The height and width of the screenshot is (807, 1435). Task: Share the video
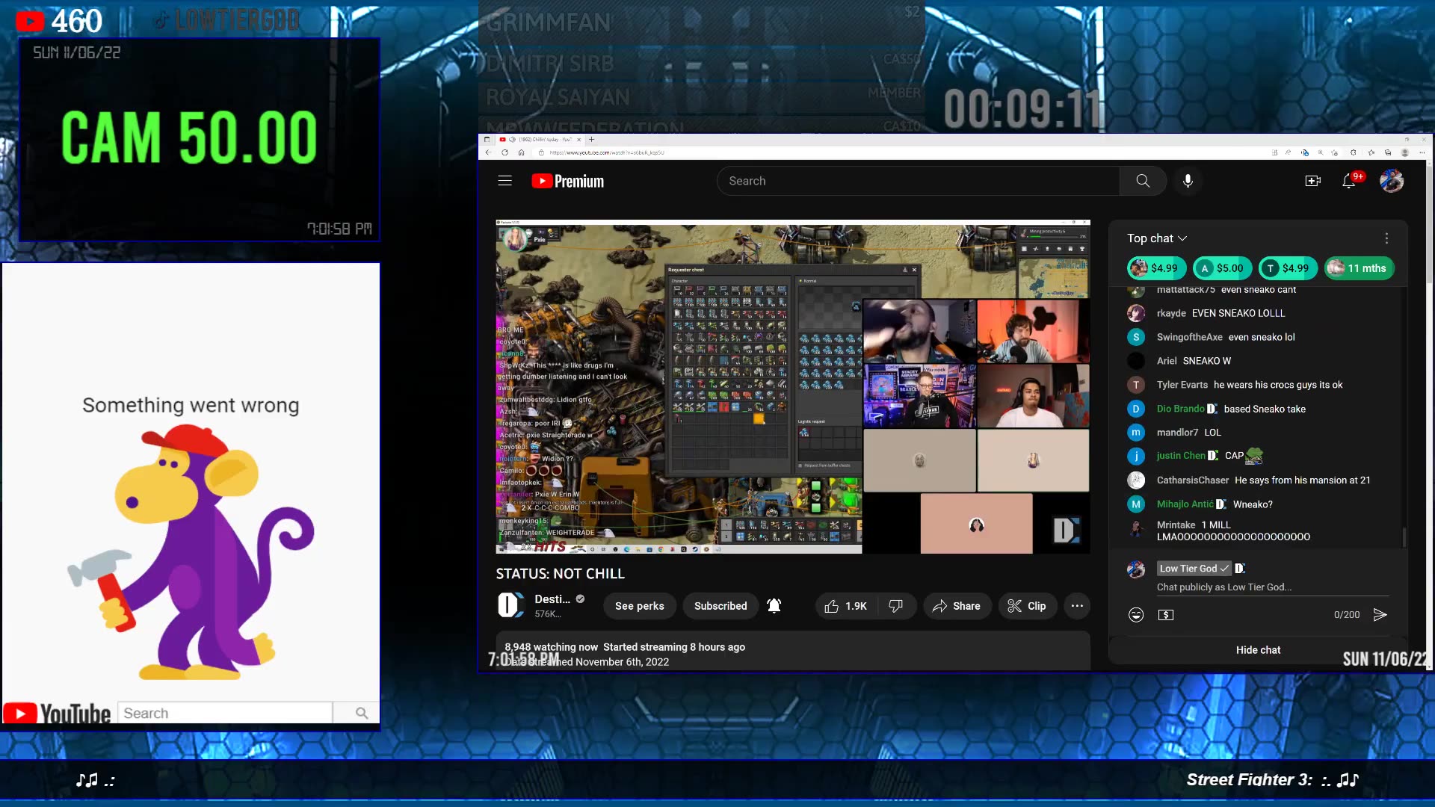[957, 606]
